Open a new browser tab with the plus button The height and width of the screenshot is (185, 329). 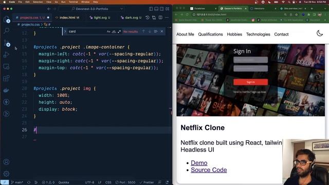[x=312, y=9]
